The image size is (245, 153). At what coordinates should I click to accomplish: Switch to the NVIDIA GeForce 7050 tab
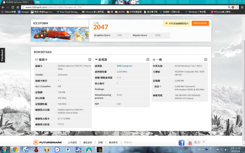17,2
